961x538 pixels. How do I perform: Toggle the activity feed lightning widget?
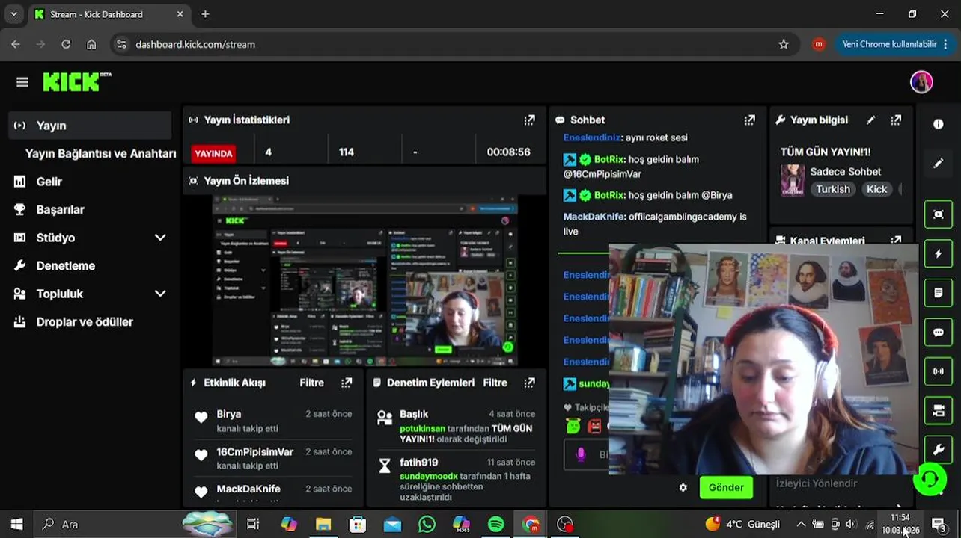click(x=938, y=254)
